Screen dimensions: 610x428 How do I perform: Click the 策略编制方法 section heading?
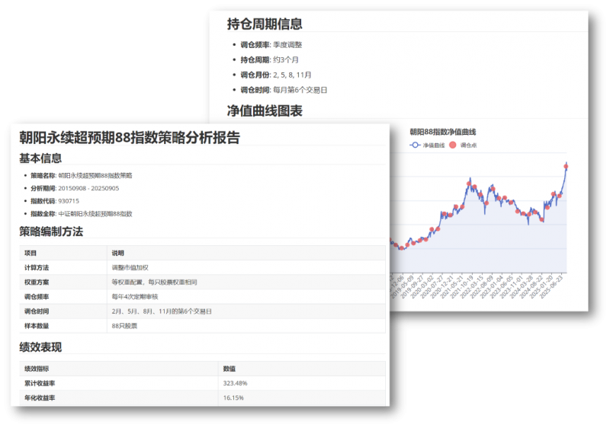51,232
